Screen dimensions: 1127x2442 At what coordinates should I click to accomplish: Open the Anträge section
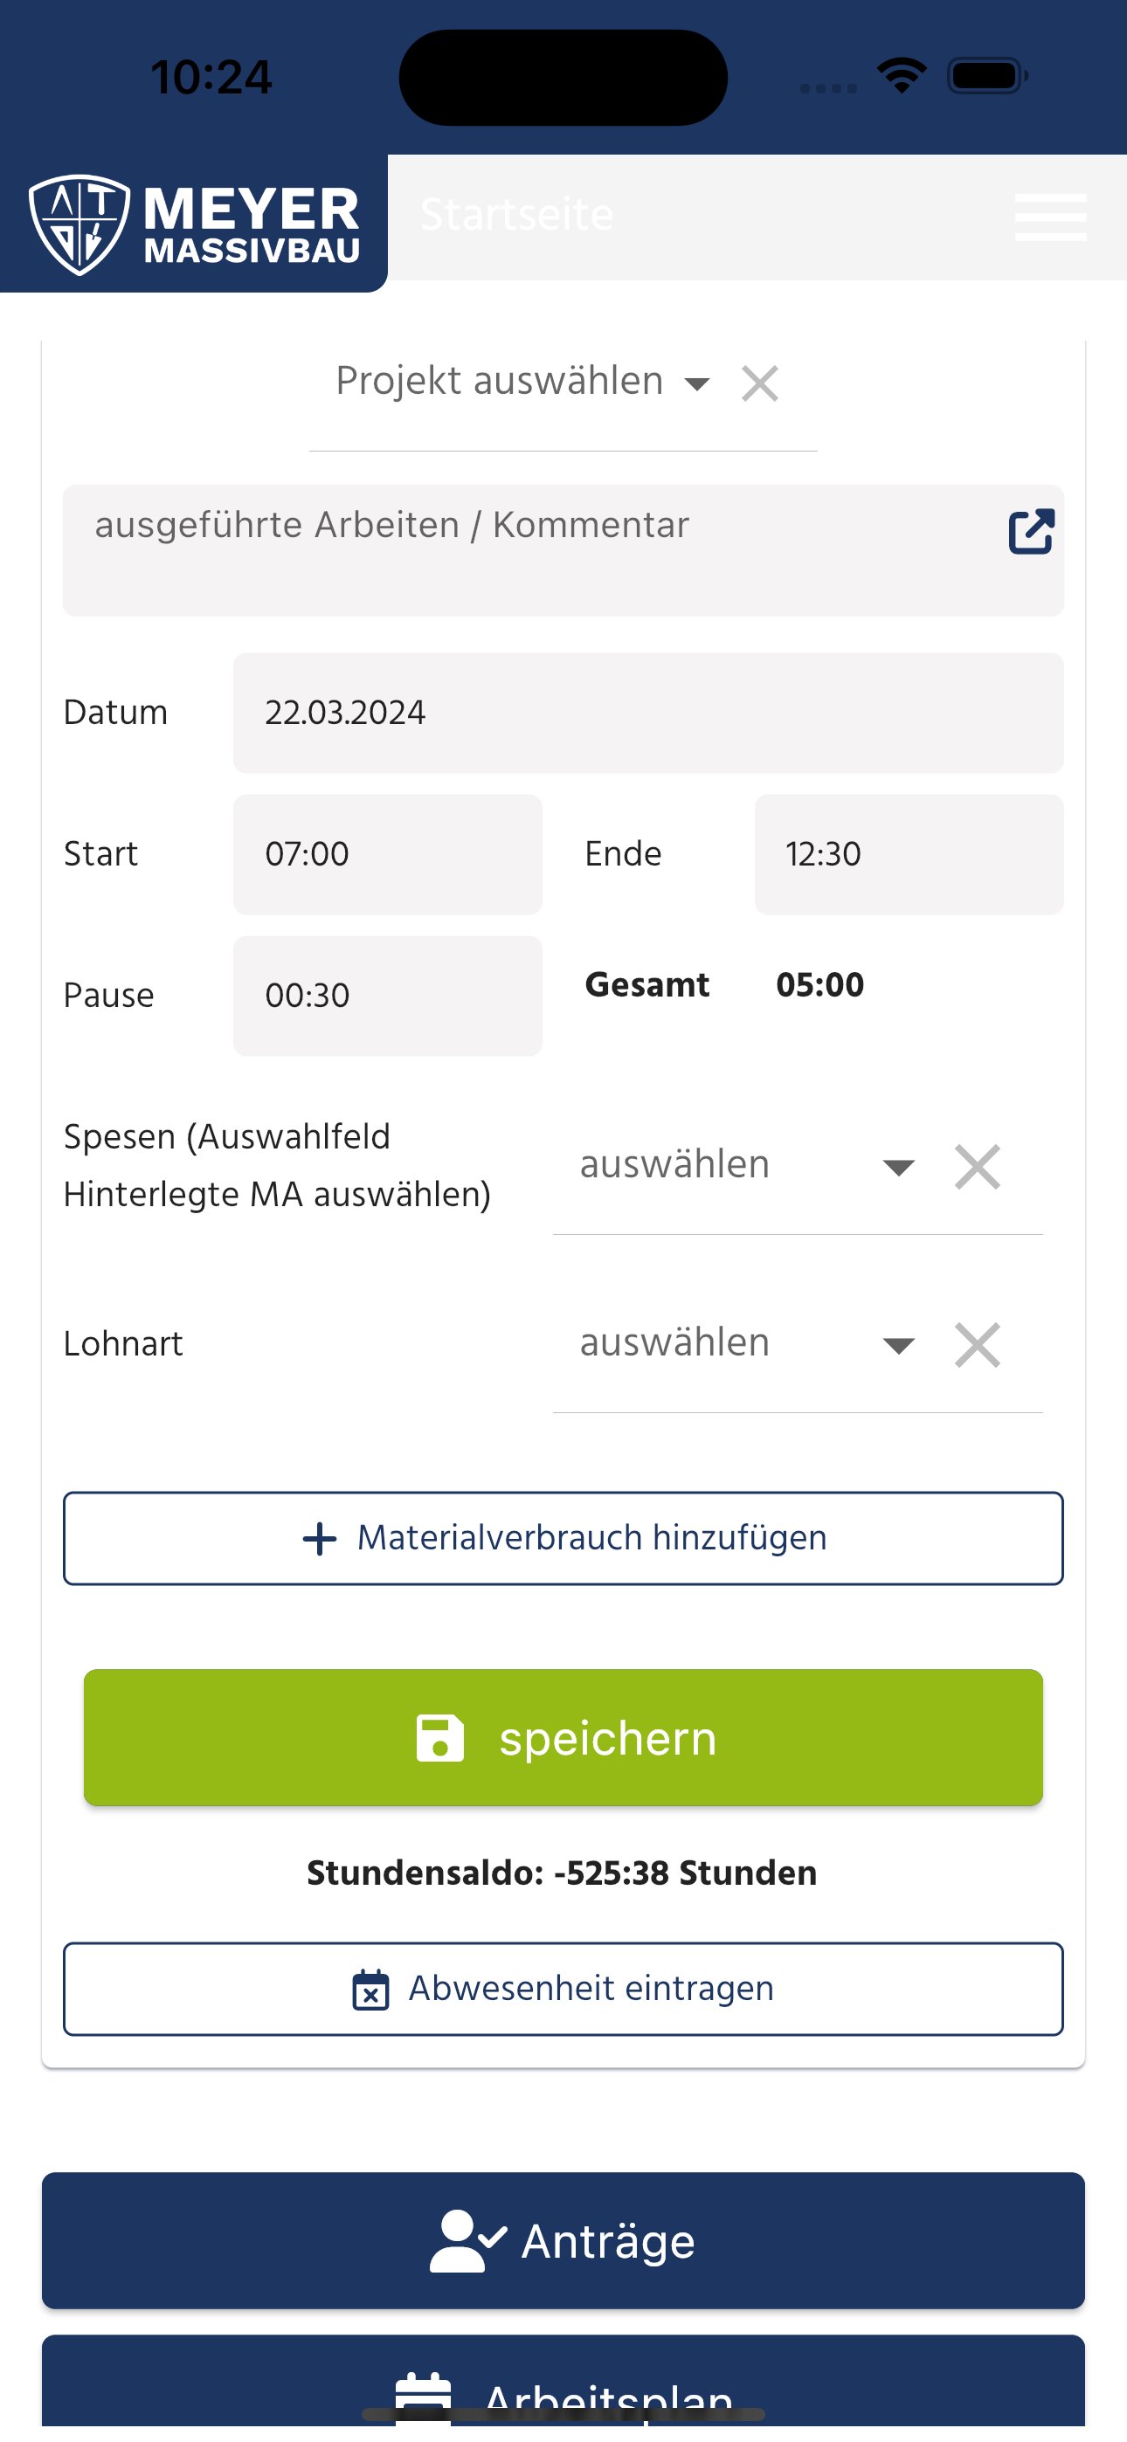pos(563,2240)
